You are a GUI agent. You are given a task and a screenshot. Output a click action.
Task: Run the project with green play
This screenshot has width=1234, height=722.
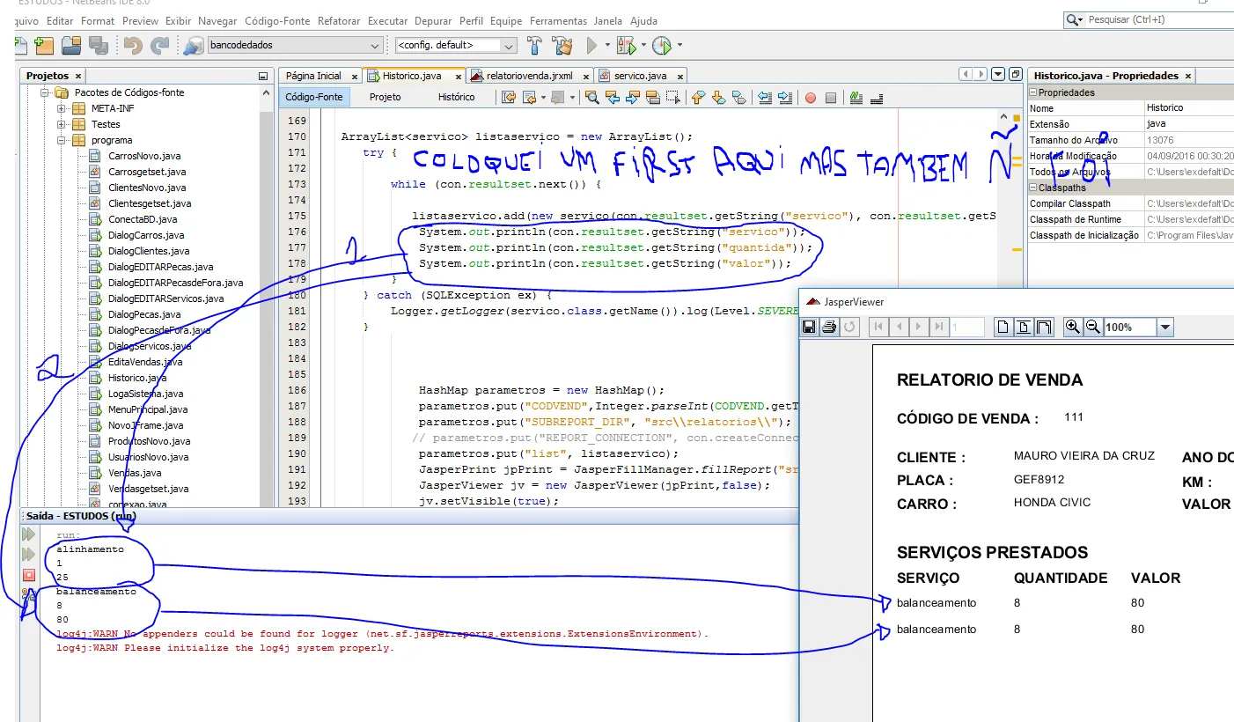pyautogui.click(x=592, y=45)
